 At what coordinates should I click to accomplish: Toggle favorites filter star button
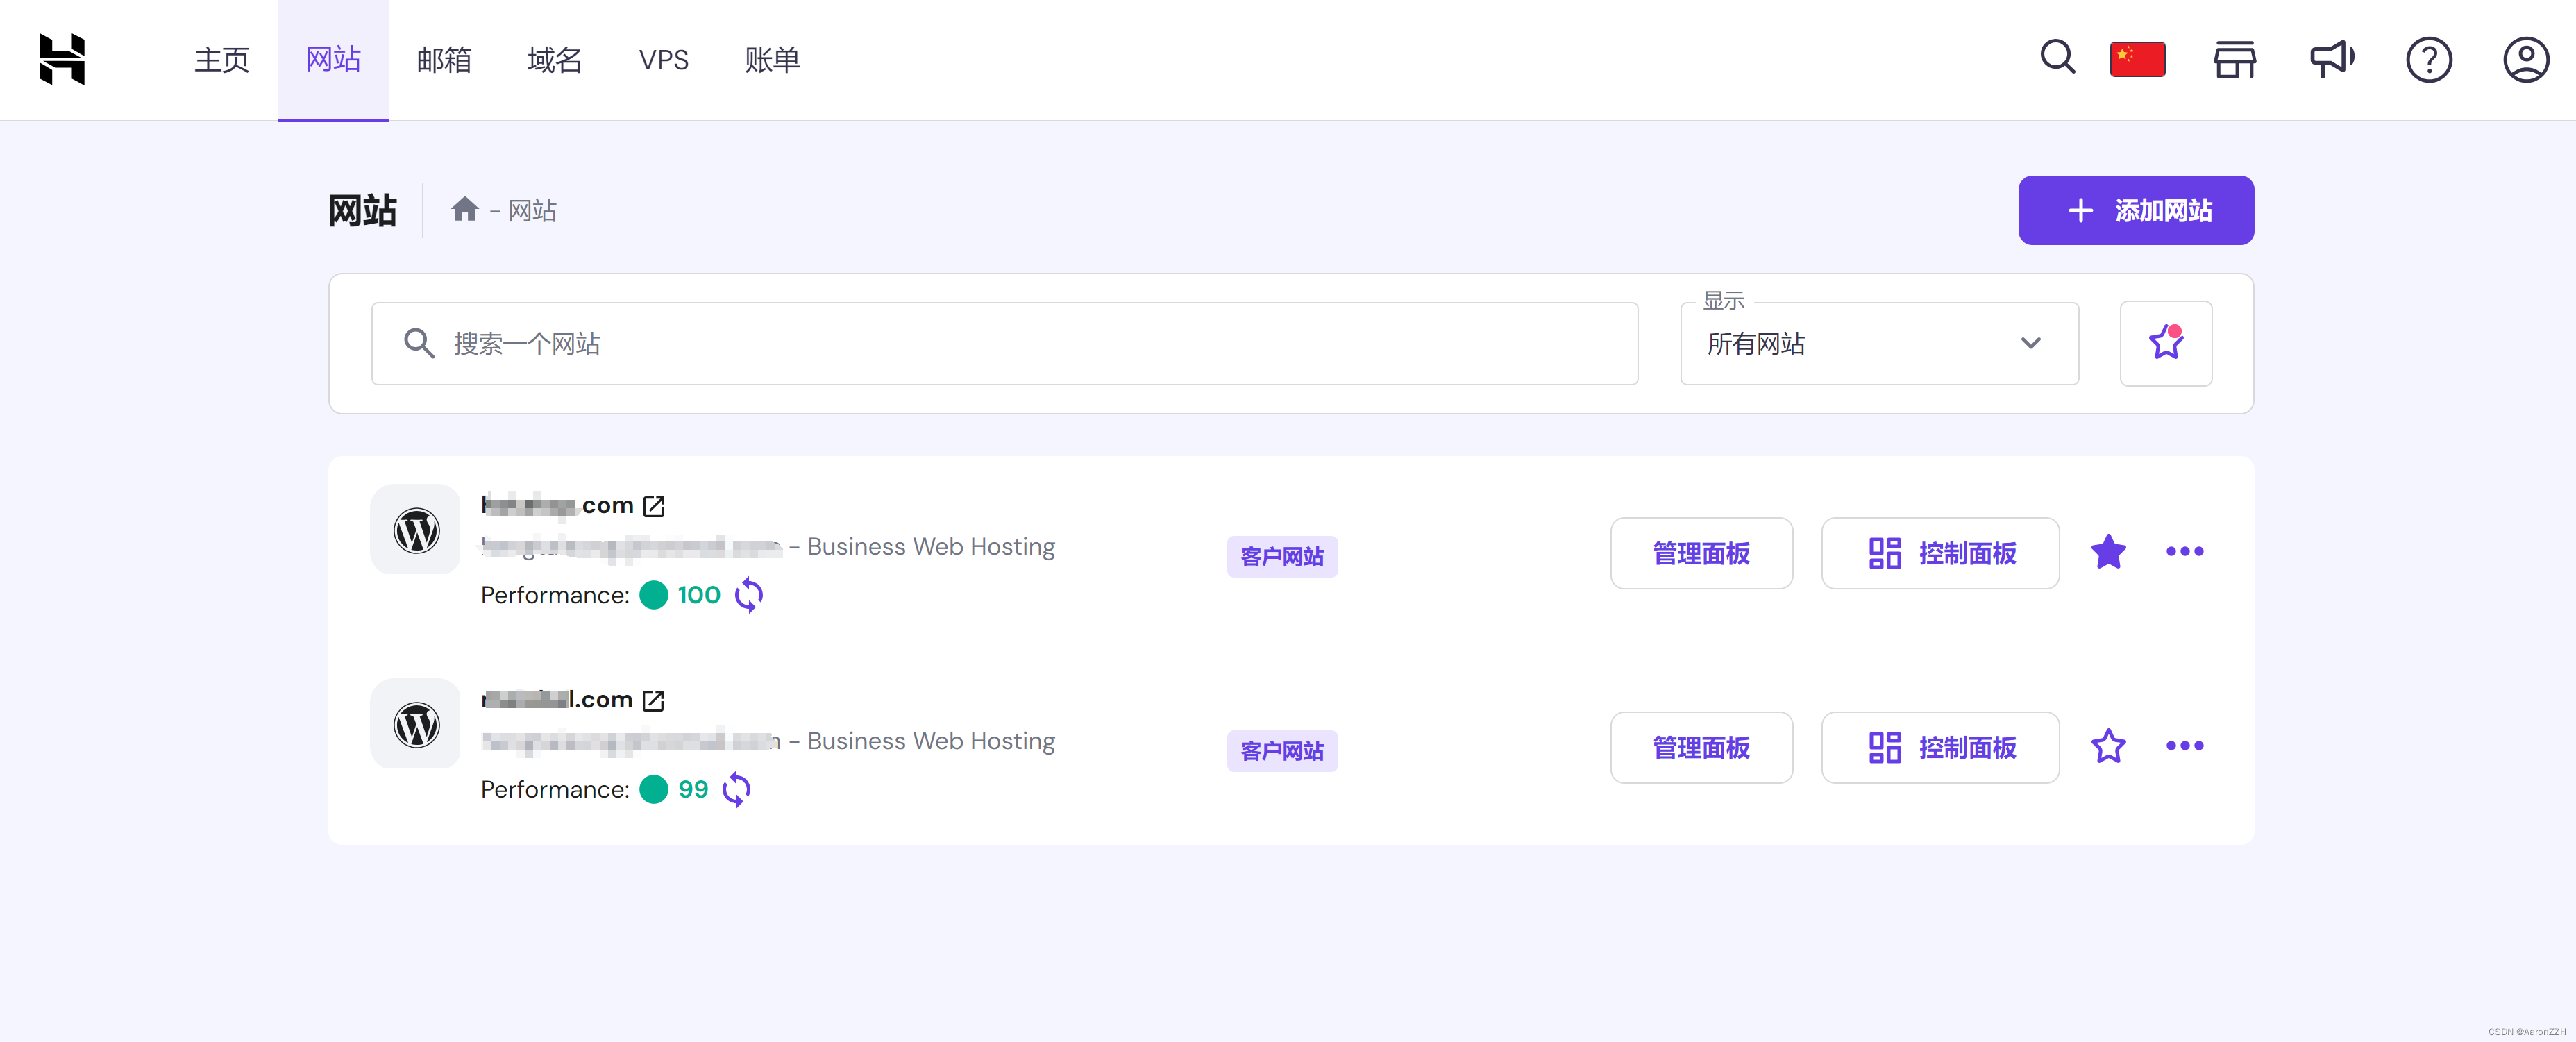click(2165, 343)
